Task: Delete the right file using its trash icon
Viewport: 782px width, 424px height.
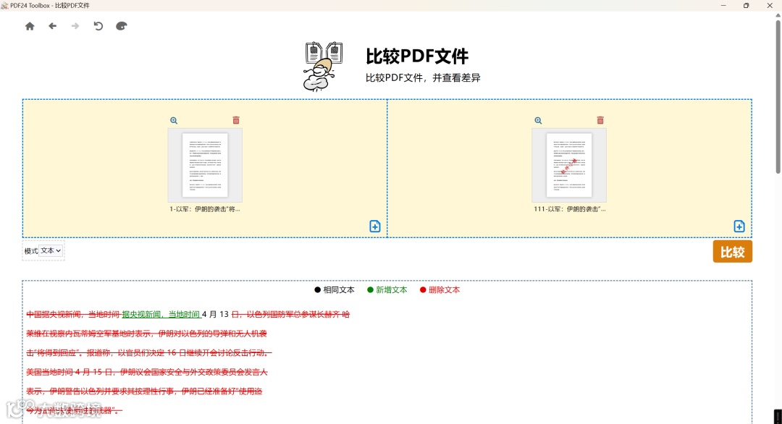Action: (600, 120)
